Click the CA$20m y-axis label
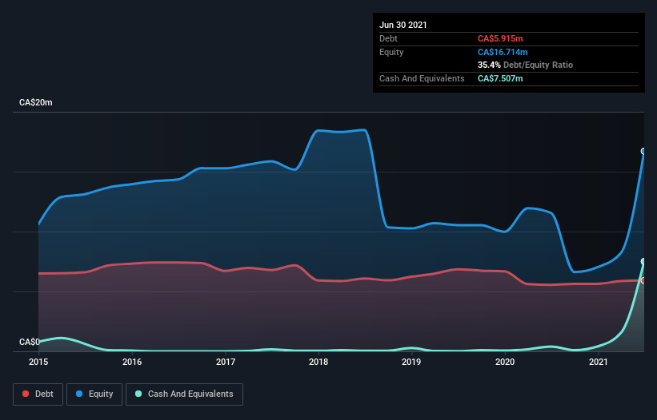The width and height of the screenshot is (657, 420). click(36, 102)
